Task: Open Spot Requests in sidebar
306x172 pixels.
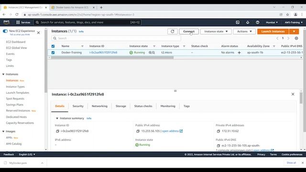Action: point(15,99)
